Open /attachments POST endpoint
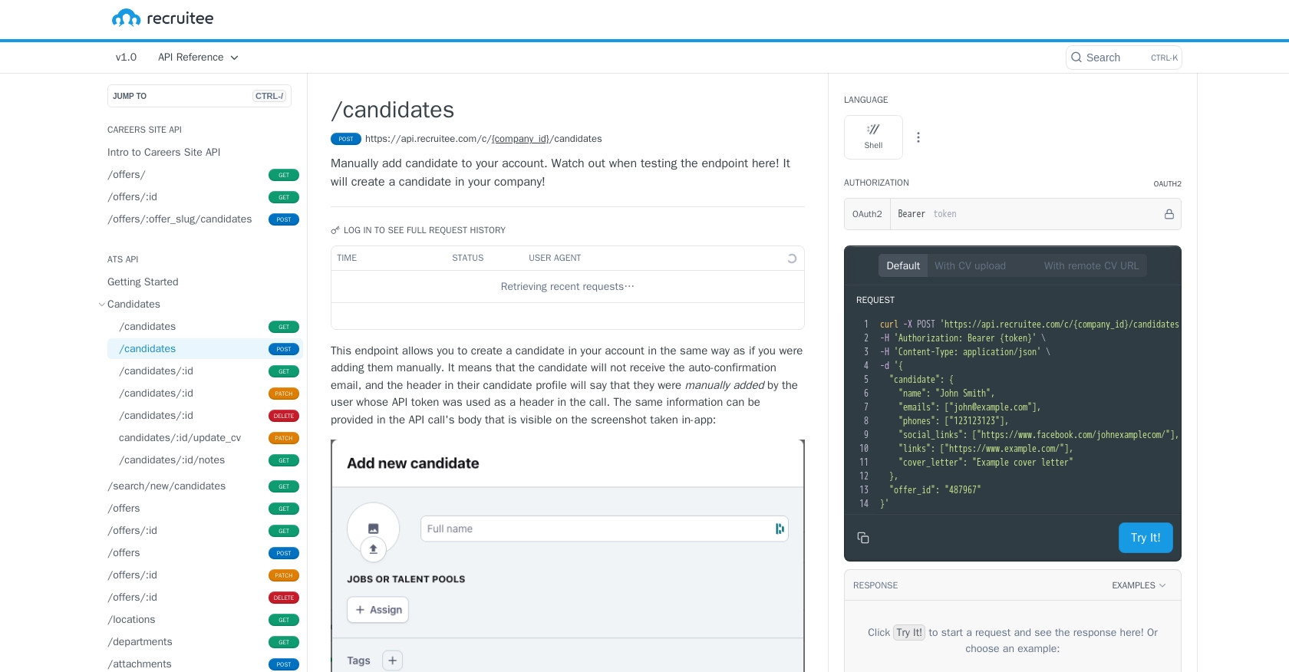 [x=203, y=664]
